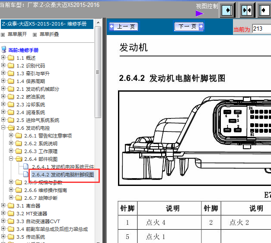Click the view control center-split panel icon
Image resolution: width=271 pixels, height=243 pixels.
247,10
